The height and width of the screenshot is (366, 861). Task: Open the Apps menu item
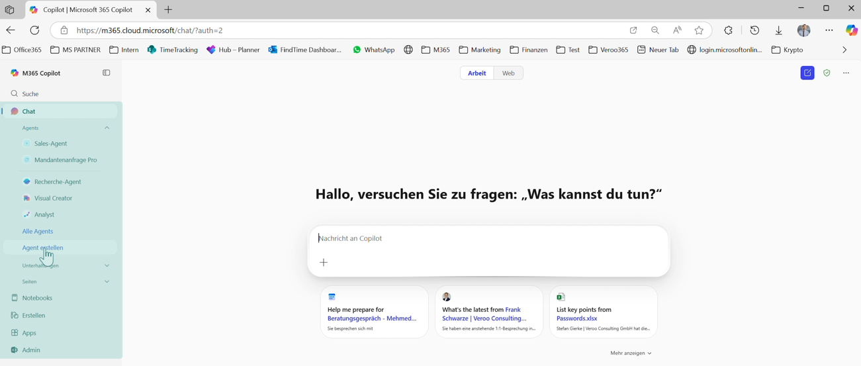(29, 333)
